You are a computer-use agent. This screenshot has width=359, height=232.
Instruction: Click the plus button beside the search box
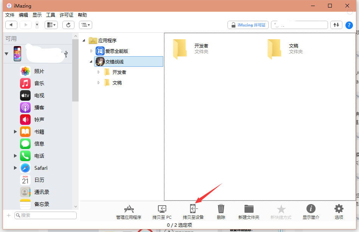(9, 215)
